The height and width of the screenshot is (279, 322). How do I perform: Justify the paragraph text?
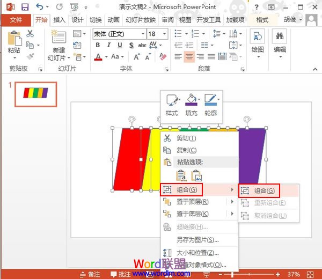coord(211,56)
